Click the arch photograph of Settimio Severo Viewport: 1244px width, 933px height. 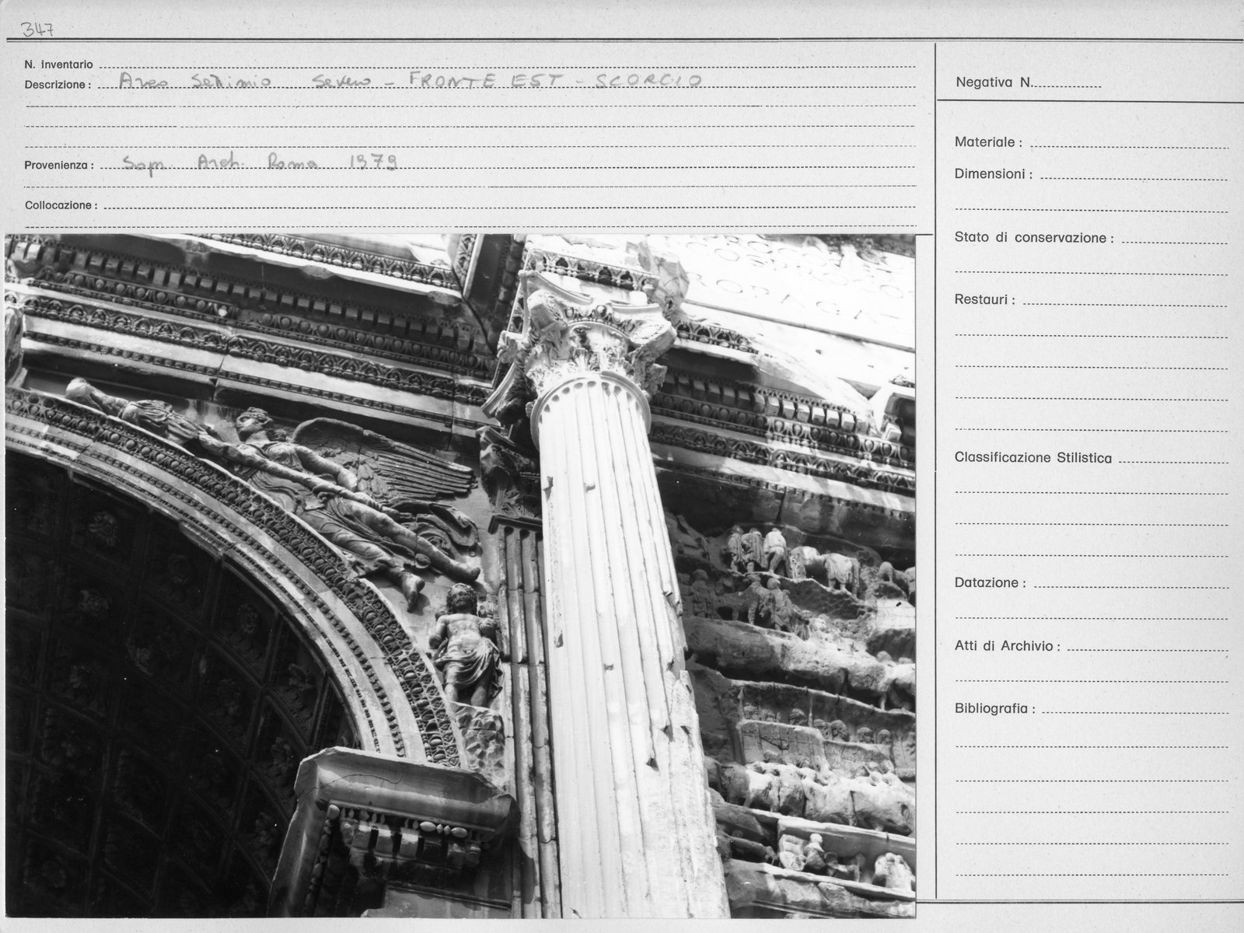[x=460, y=575]
